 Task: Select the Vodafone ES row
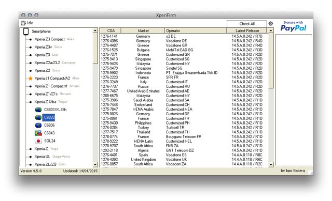[184, 155]
